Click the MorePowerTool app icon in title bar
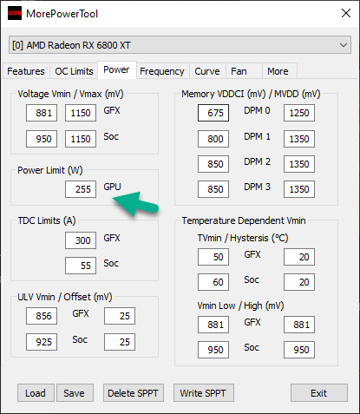The image size is (360, 414). click(15, 13)
